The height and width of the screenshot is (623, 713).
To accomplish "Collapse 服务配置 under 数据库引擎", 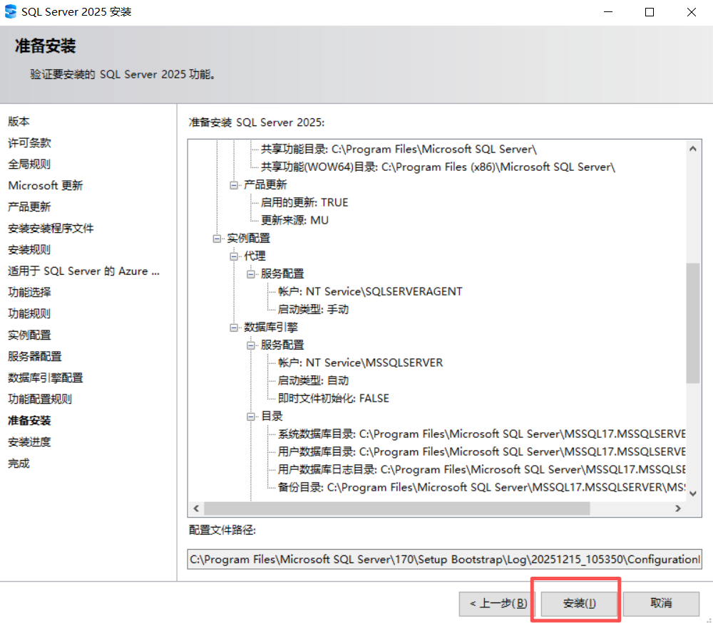I will coord(250,345).
